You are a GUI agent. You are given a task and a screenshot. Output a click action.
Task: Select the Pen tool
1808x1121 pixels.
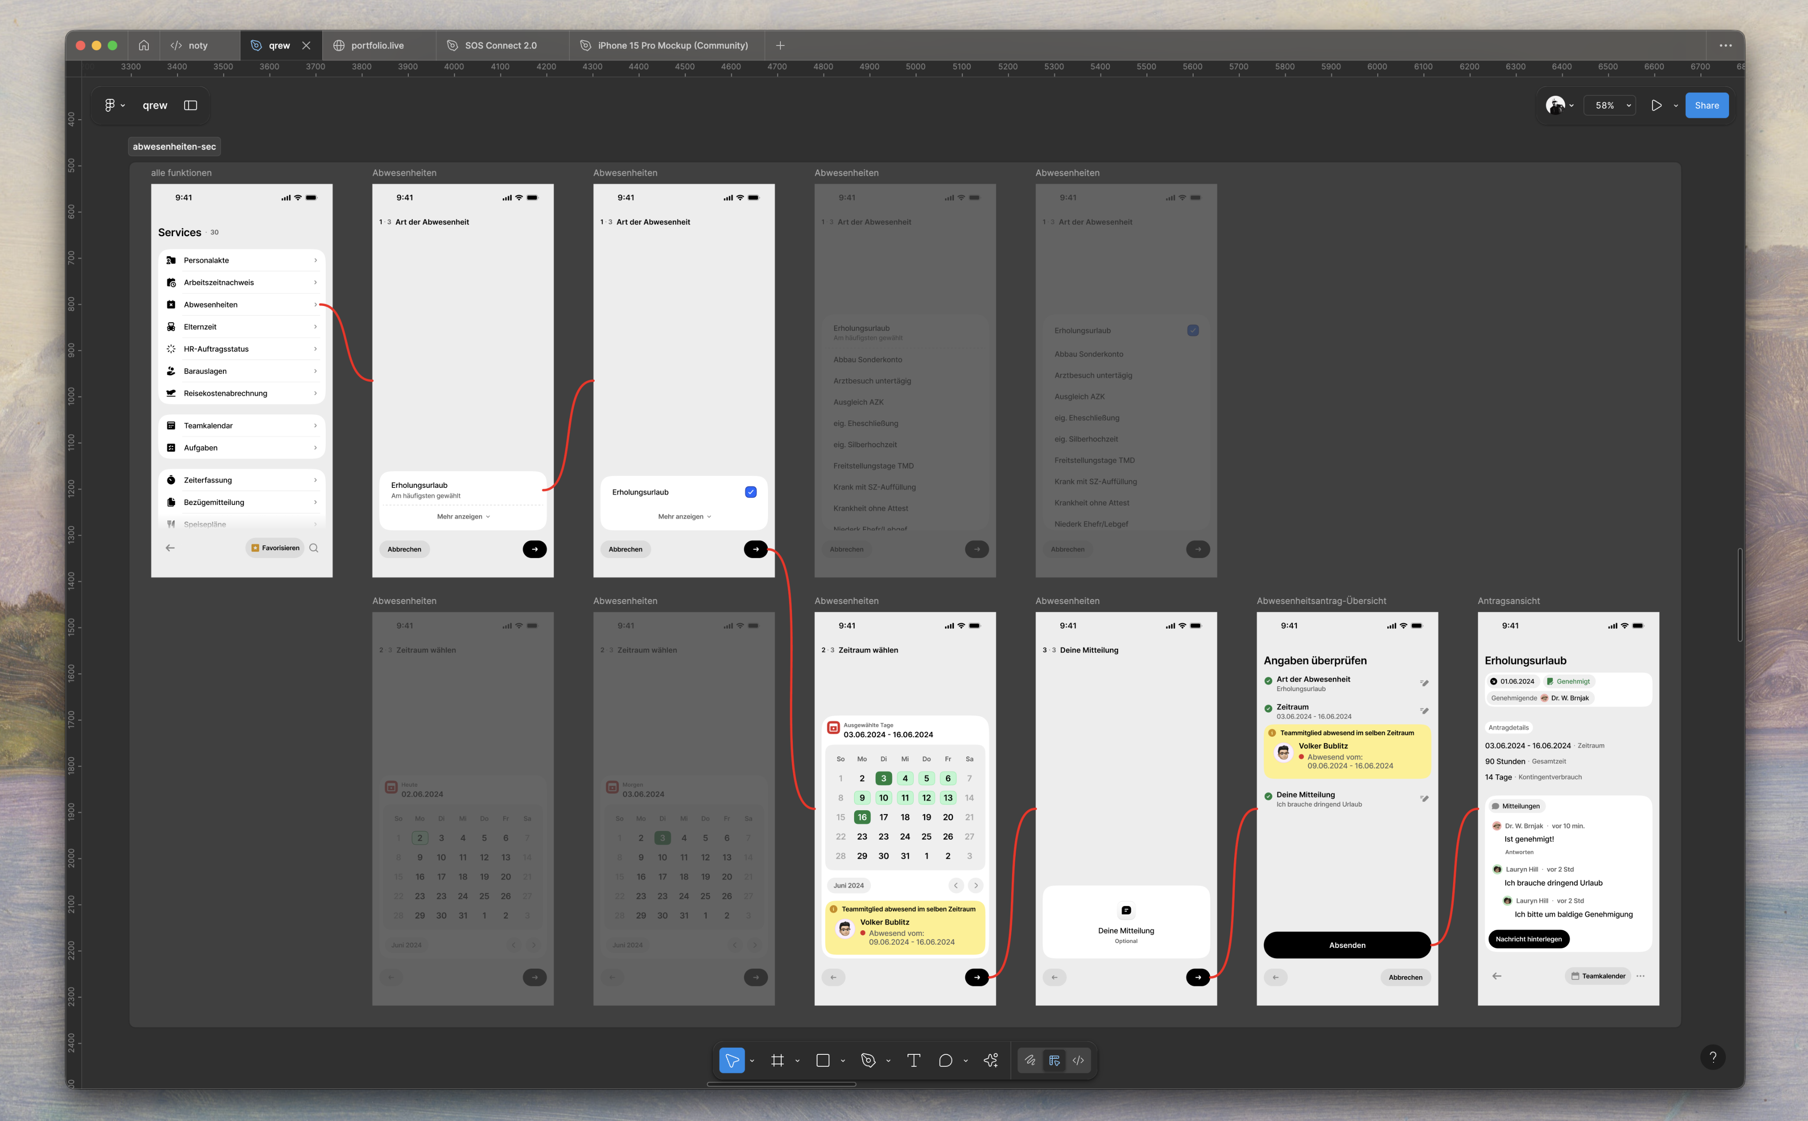tap(868, 1060)
